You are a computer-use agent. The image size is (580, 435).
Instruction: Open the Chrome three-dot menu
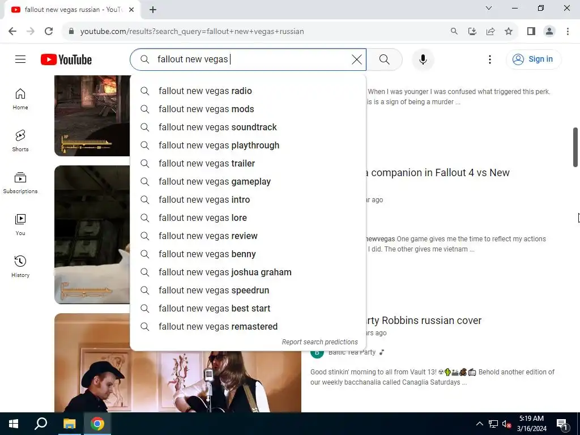pyautogui.click(x=568, y=32)
